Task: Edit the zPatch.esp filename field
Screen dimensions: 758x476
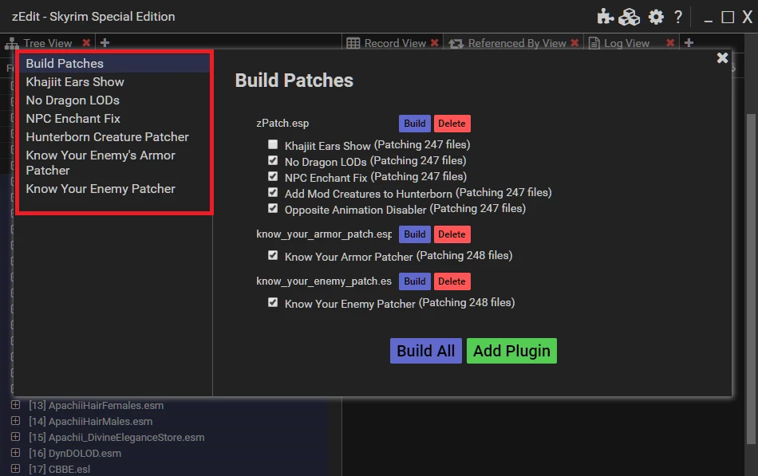Action: tap(324, 124)
